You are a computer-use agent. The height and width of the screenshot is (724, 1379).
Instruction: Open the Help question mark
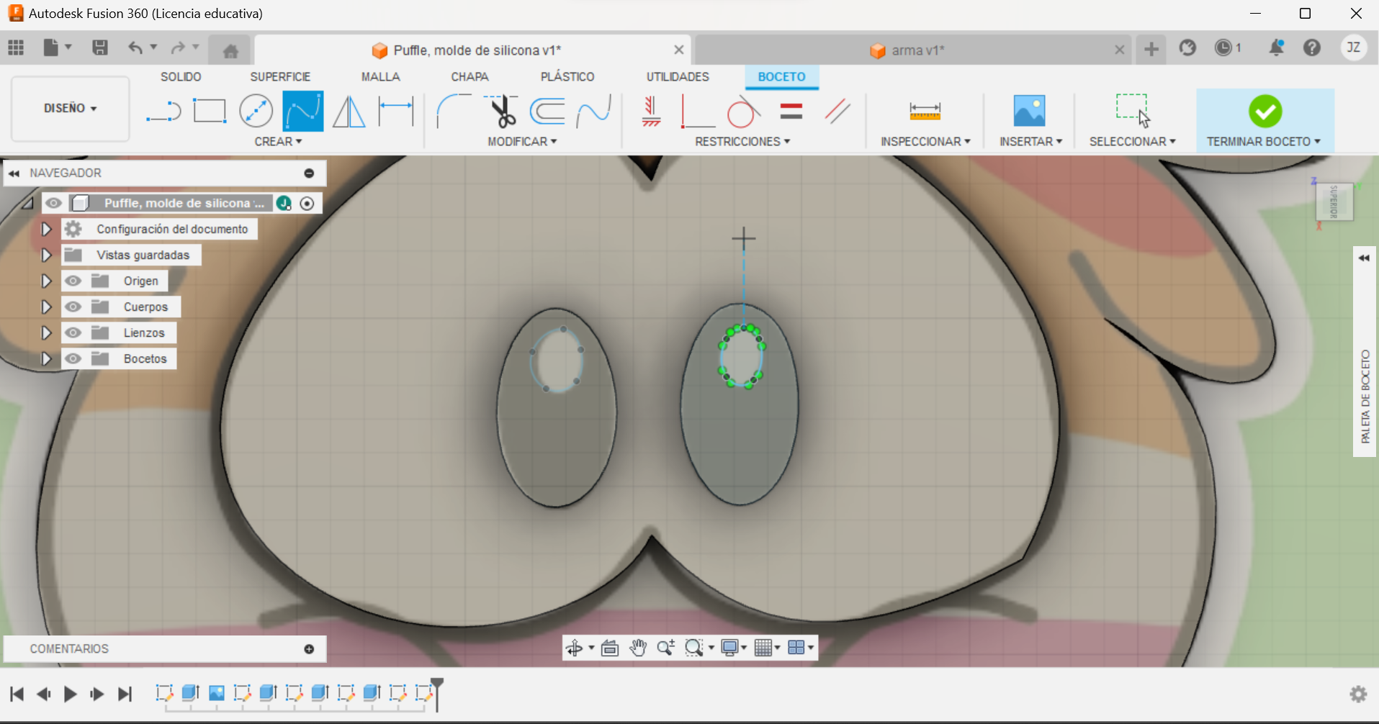[1312, 47]
